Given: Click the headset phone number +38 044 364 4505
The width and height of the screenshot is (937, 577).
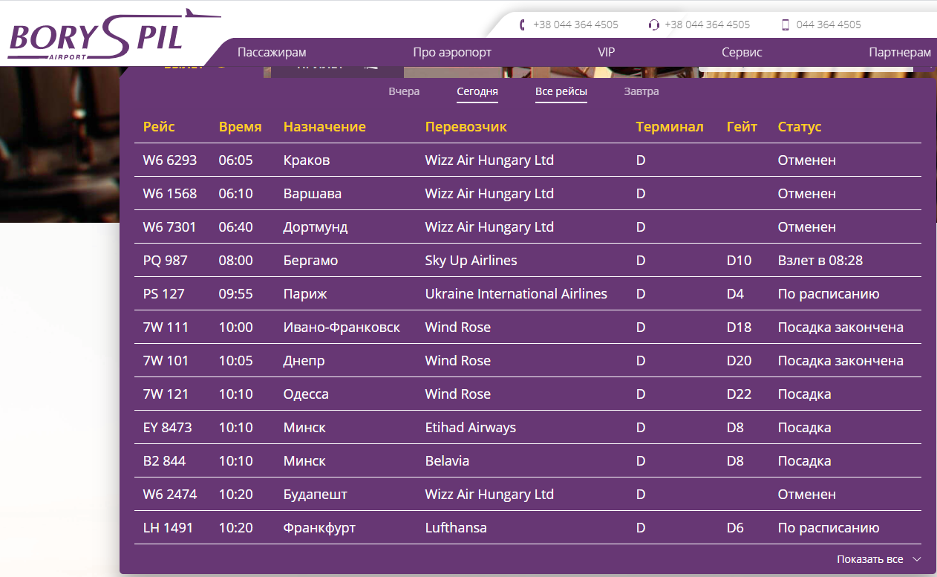Looking at the screenshot, I should coord(707,25).
